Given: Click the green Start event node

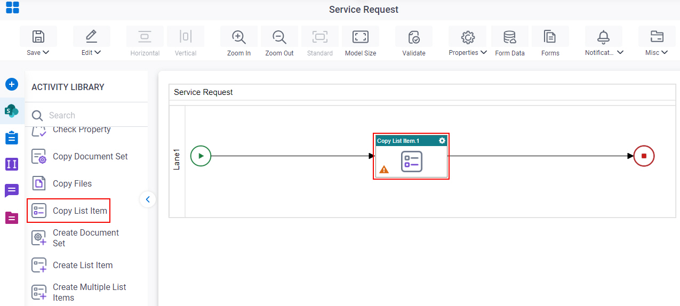Looking at the screenshot, I should (x=201, y=156).
